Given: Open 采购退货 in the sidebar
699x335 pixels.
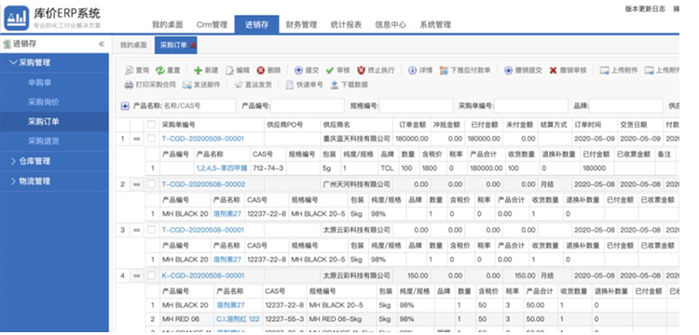Looking at the screenshot, I should point(44,141).
